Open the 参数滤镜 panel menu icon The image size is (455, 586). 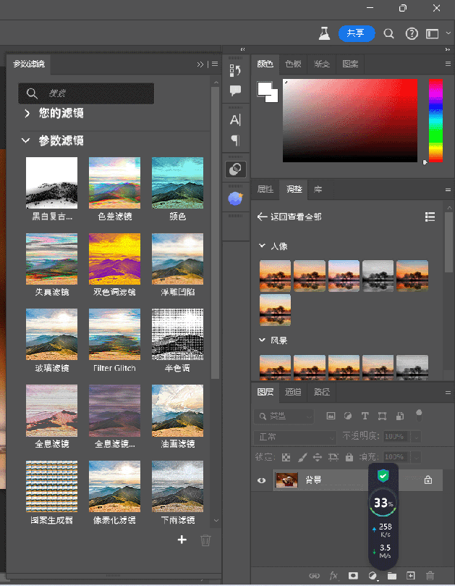(x=215, y=64)
